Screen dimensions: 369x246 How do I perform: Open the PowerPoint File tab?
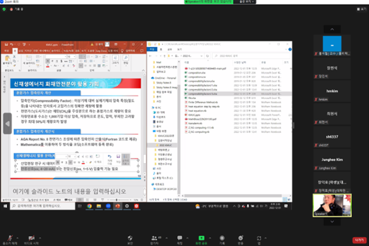tap(6, 51)
